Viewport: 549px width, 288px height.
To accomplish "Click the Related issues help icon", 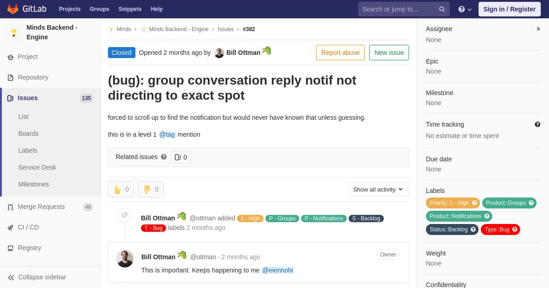I will 164,157.
